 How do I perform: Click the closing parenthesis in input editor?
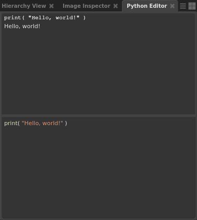pyautogui.click(x=66, y=124)
